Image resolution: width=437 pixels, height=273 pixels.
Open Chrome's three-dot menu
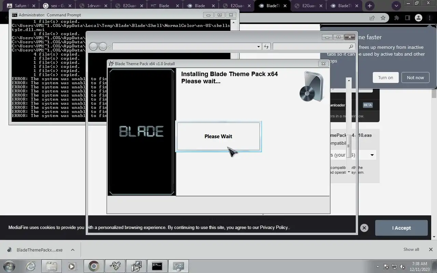pos(429,18)
